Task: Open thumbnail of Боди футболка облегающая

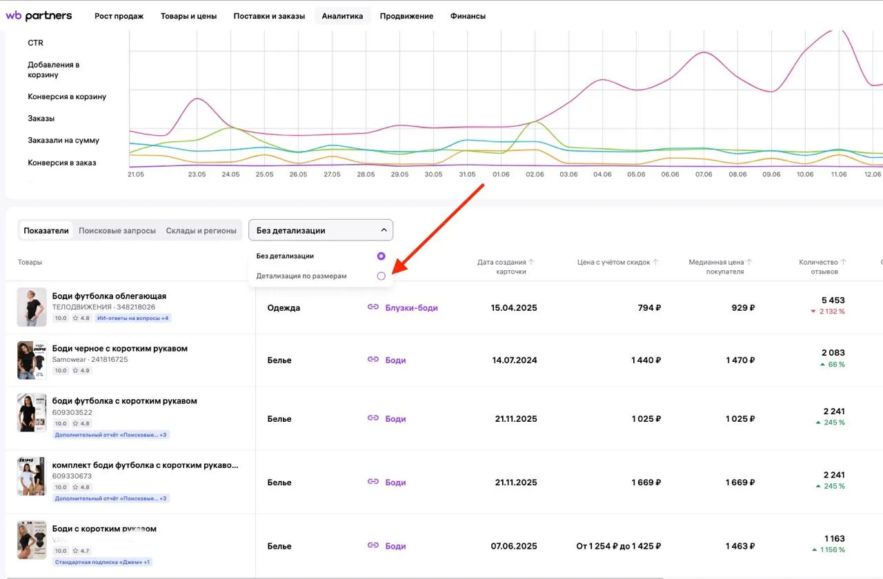Action: pos(32,307)
